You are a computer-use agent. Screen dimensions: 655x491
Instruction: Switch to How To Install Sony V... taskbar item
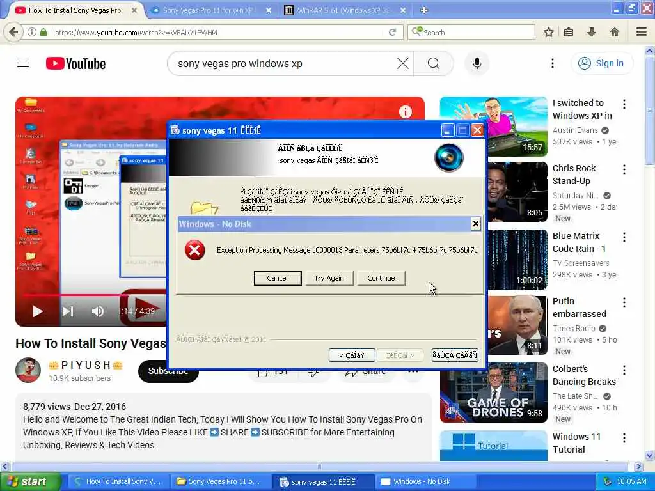[x=117, y=481]
